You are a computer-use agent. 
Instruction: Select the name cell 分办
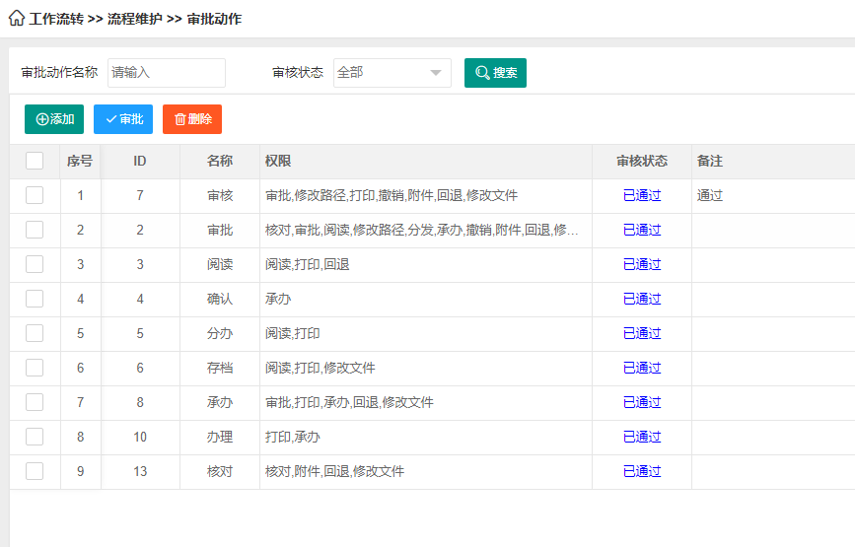coord(220,333)
